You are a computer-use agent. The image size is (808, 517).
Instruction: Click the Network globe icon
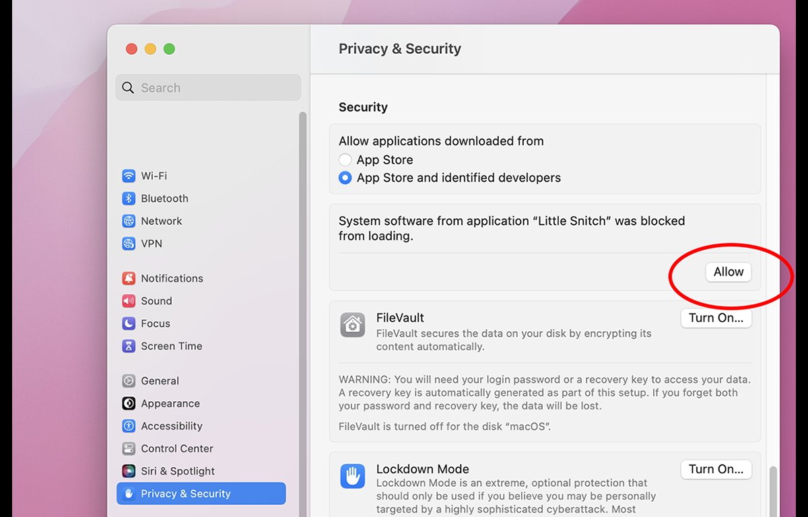tap(129, 221)
